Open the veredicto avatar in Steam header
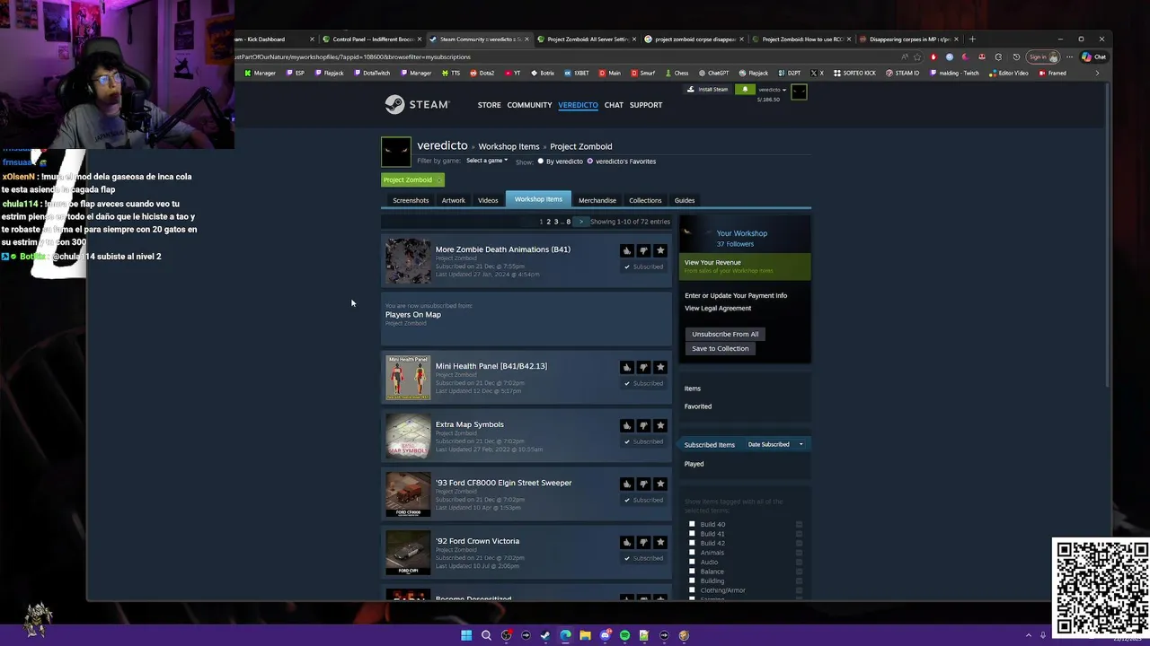Screen dimensions: 1150x646 click(799, 92)
